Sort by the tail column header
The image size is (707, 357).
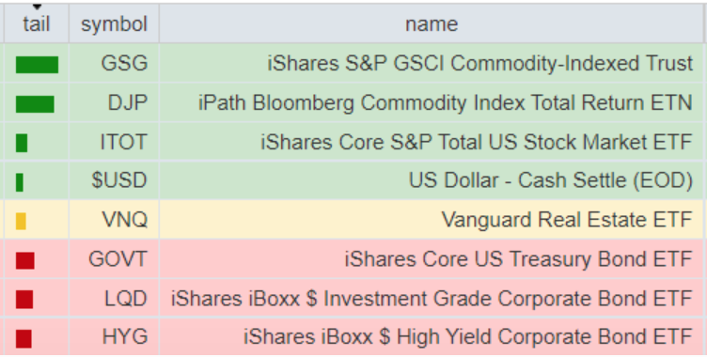tap(37, 23)
